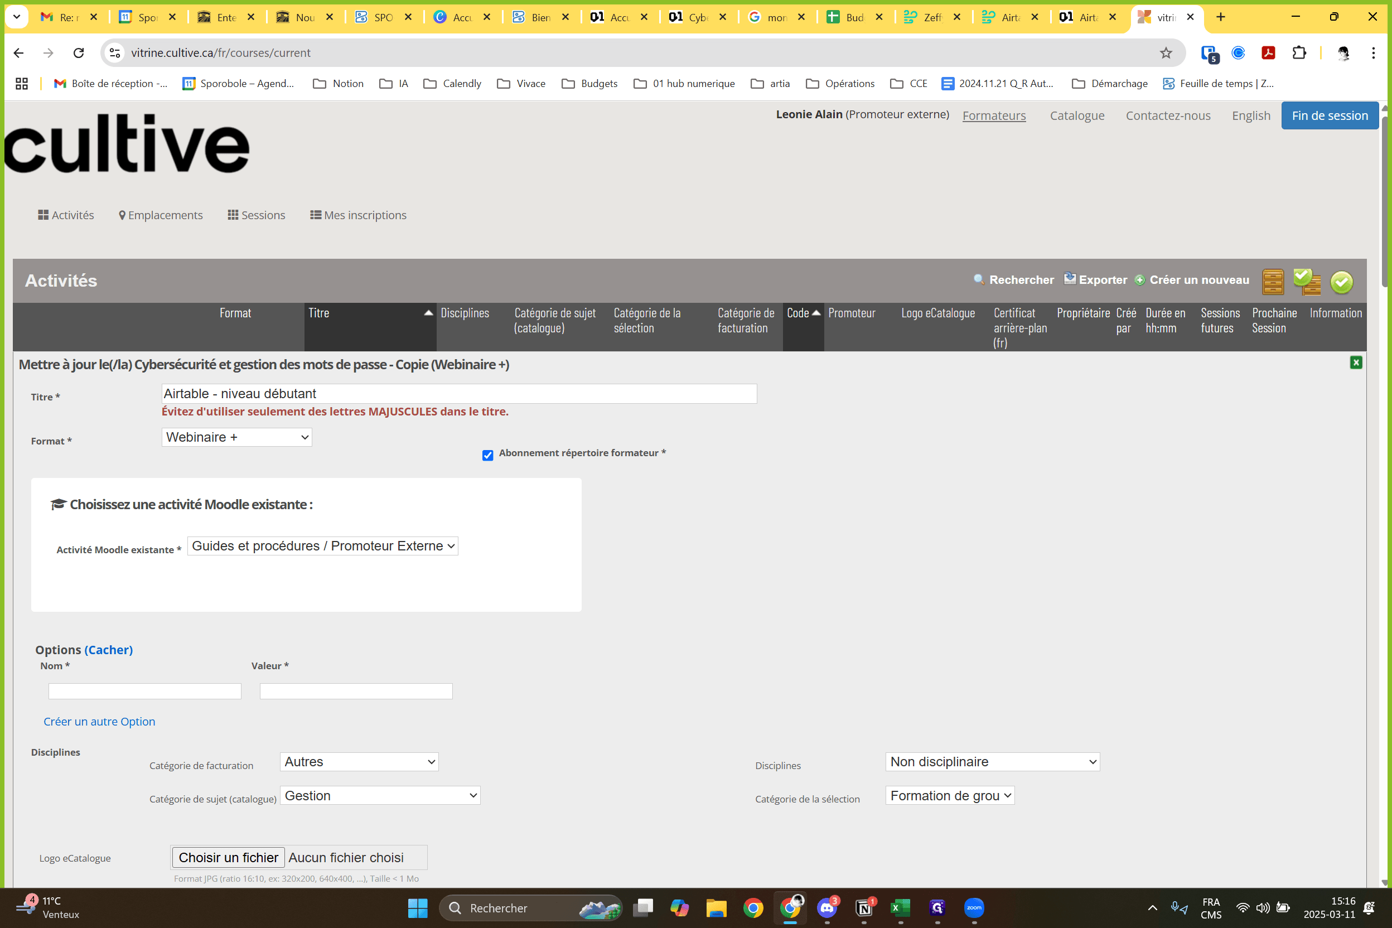Switch language with the English link
This screenshot has height=928, width=1392.
click(1251, 115)
